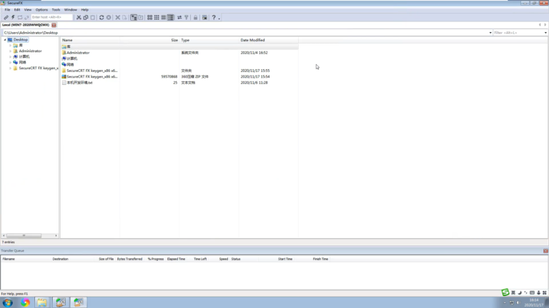Open the Tools menu
Screen dimensions: 549x308
(x=56, y=10)
